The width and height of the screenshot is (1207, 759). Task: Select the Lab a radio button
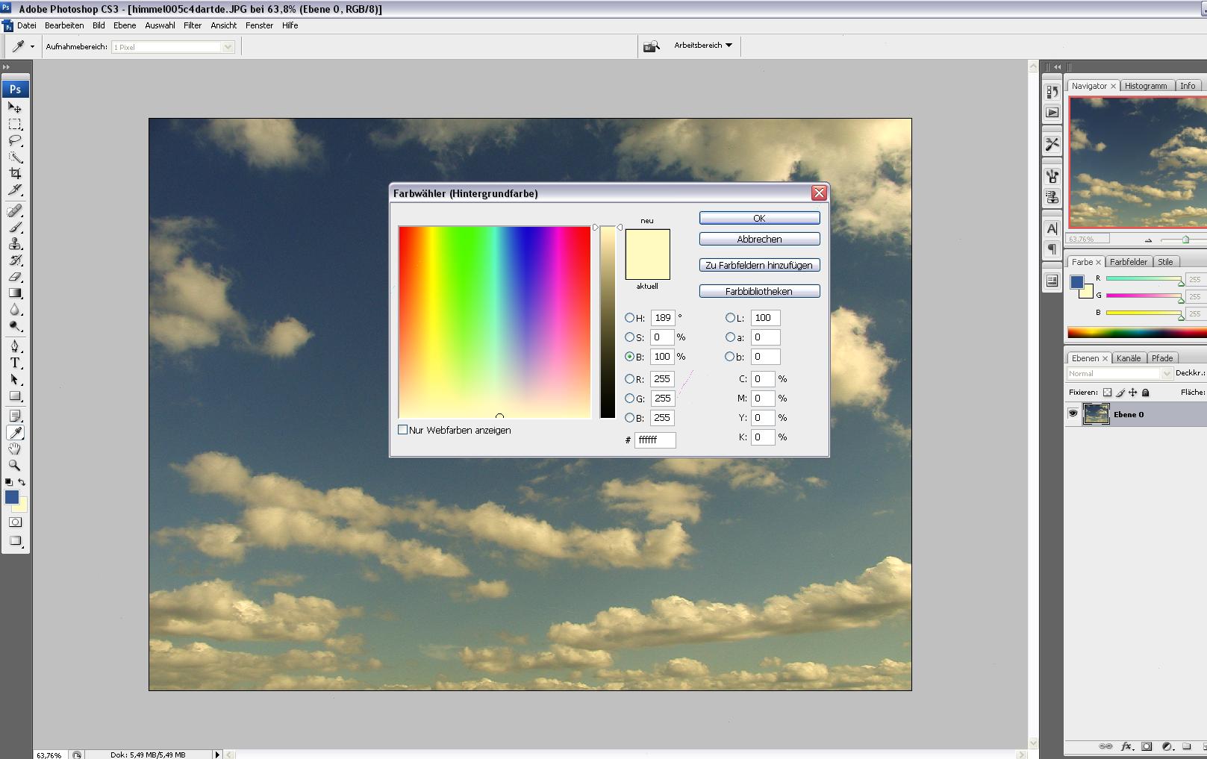[730, 337]
